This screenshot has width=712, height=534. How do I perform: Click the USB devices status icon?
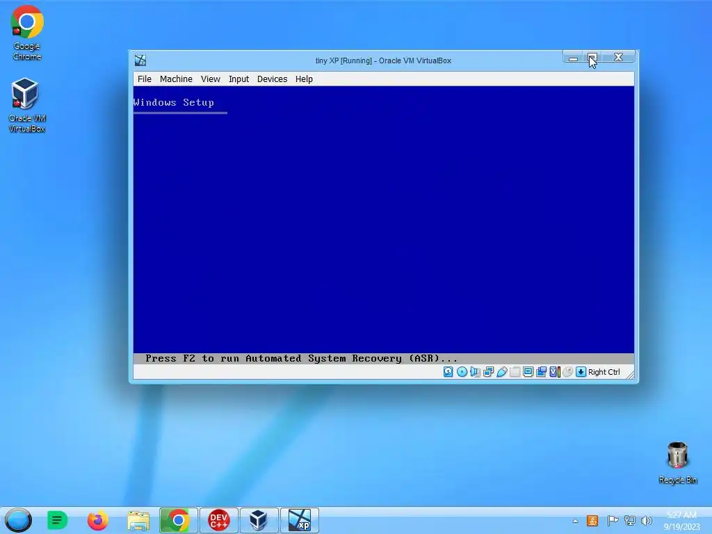point(502,372)
